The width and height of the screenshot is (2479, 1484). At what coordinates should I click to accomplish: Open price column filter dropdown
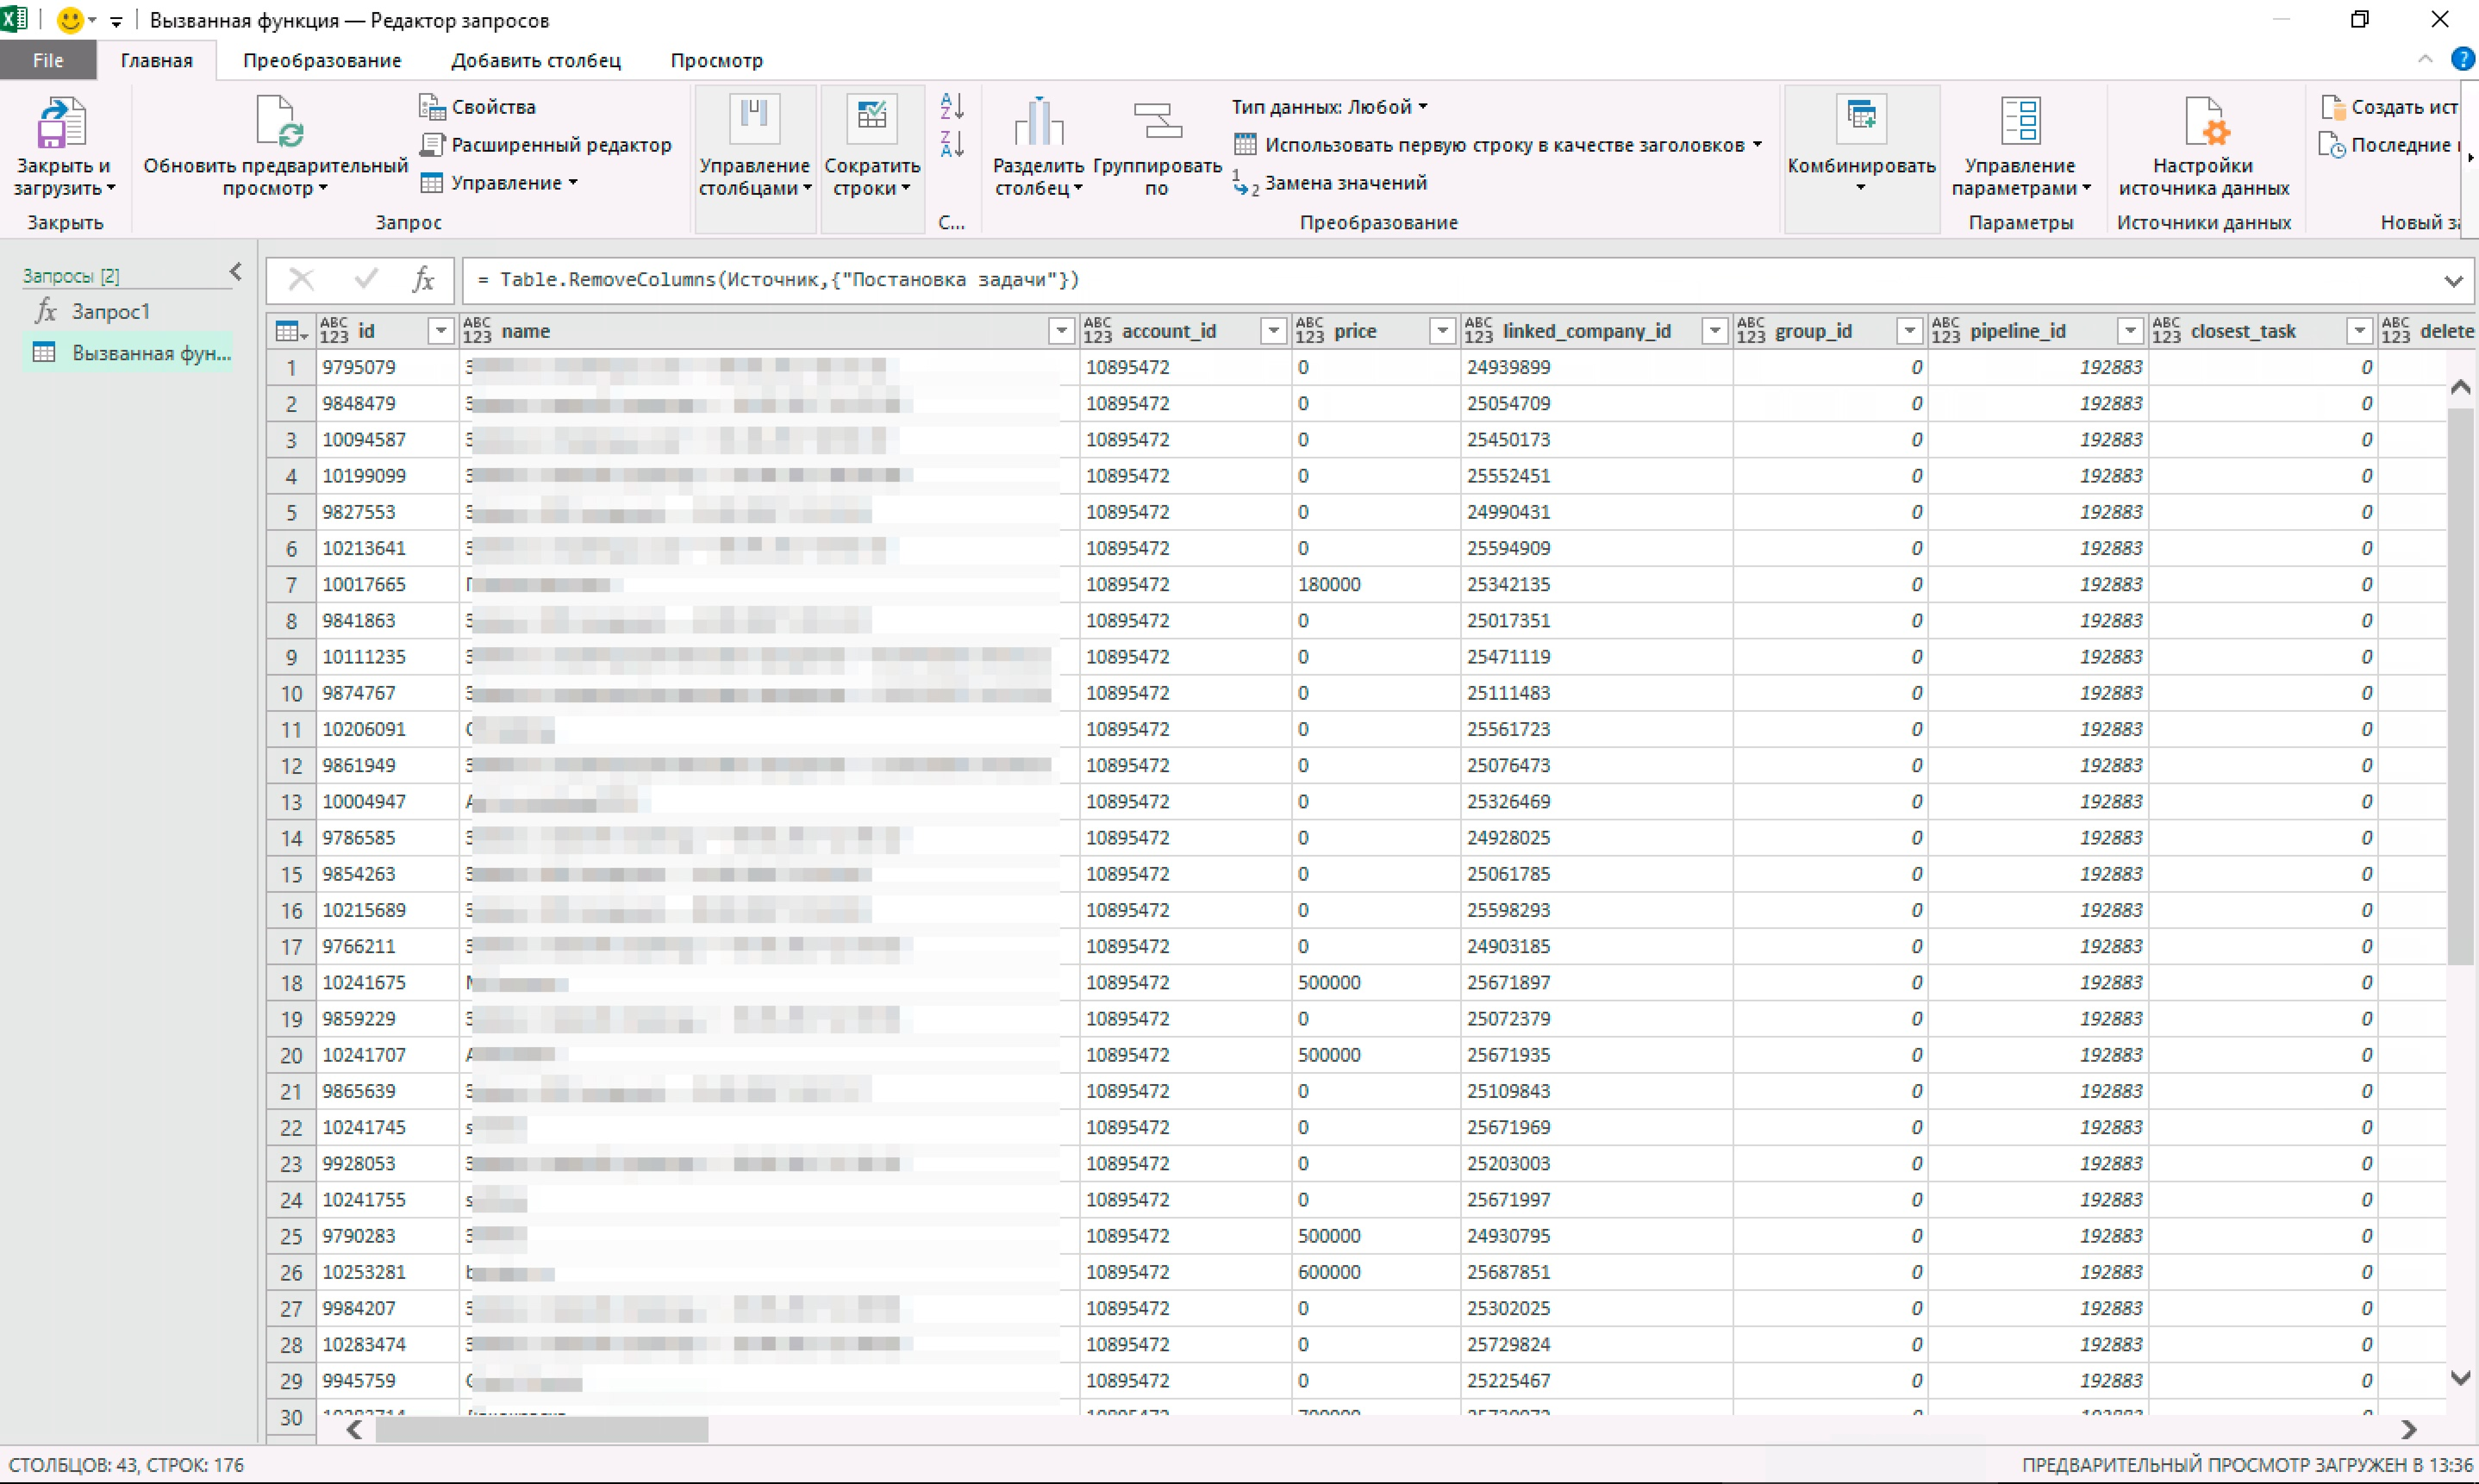(x=1442, y=331)
